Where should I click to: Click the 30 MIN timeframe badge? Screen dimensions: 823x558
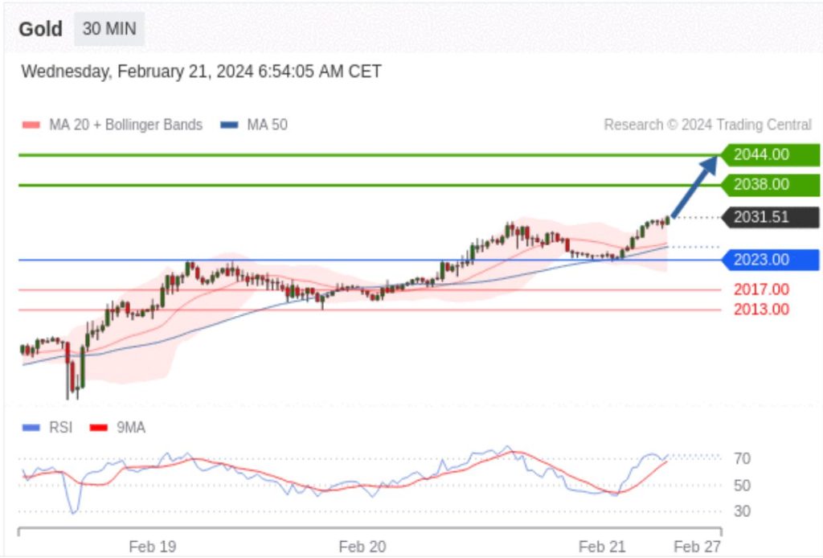coord(109,30)
